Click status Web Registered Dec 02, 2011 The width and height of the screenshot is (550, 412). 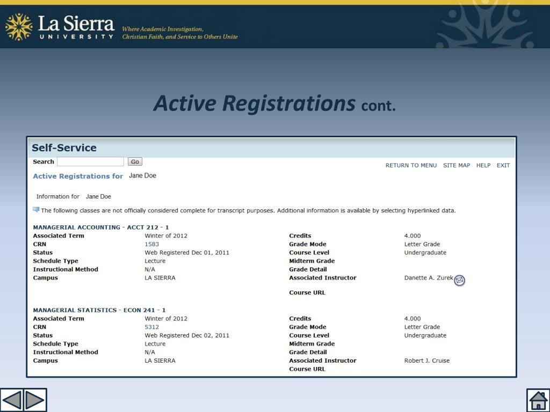coord(187,335)
